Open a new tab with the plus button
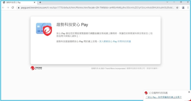This screenshot has width=191, height=101. 40,2
